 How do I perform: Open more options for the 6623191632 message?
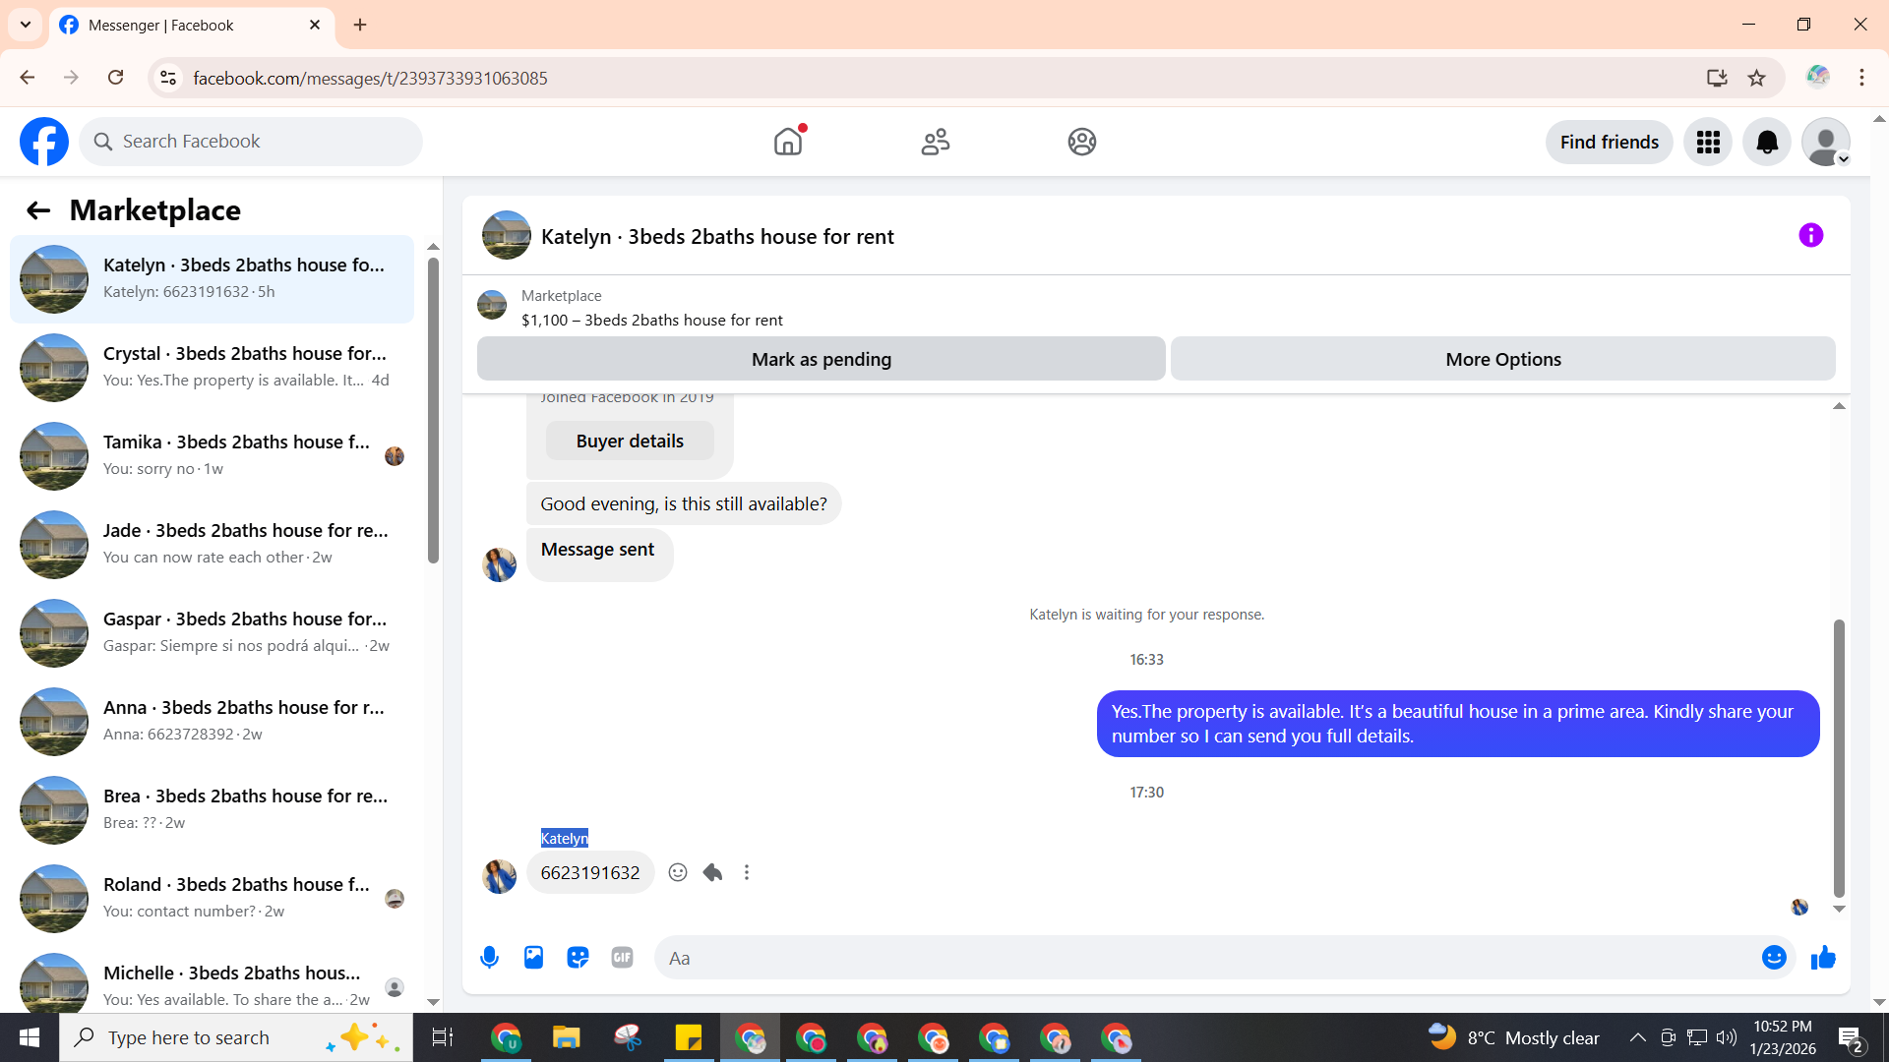point(747,872)
